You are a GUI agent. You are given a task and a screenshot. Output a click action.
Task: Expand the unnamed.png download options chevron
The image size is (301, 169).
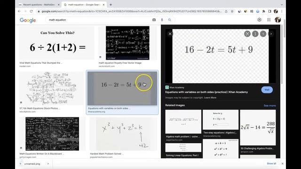point(48,164)
